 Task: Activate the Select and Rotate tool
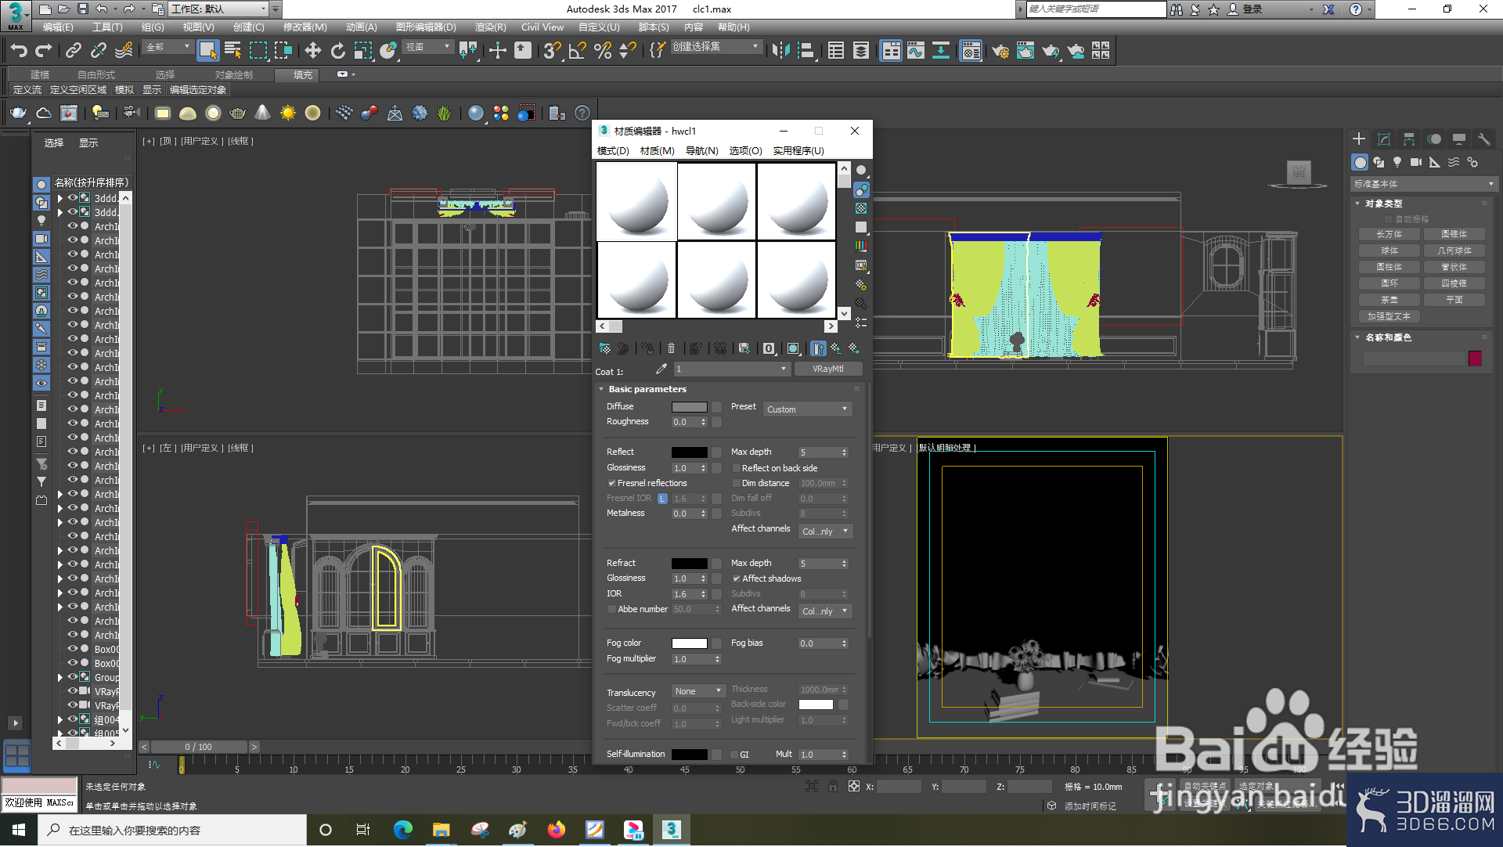coord(340,51)
